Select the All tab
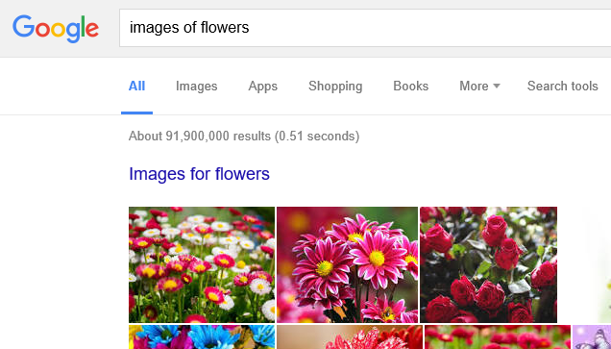This screenshot has width=611, height=349. tap(136, 87)
